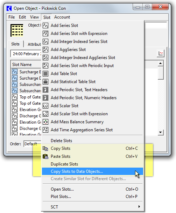The width and height of the screenshot is (176, 213).
Task: Click the series icon of the first Subsurcharge slot
Action: click(x=15, y=84)
